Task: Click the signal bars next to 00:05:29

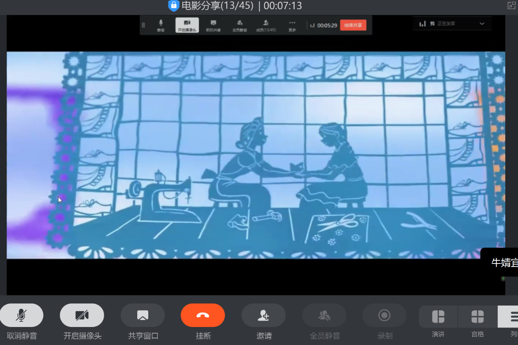Action: [x=312, y=25]
